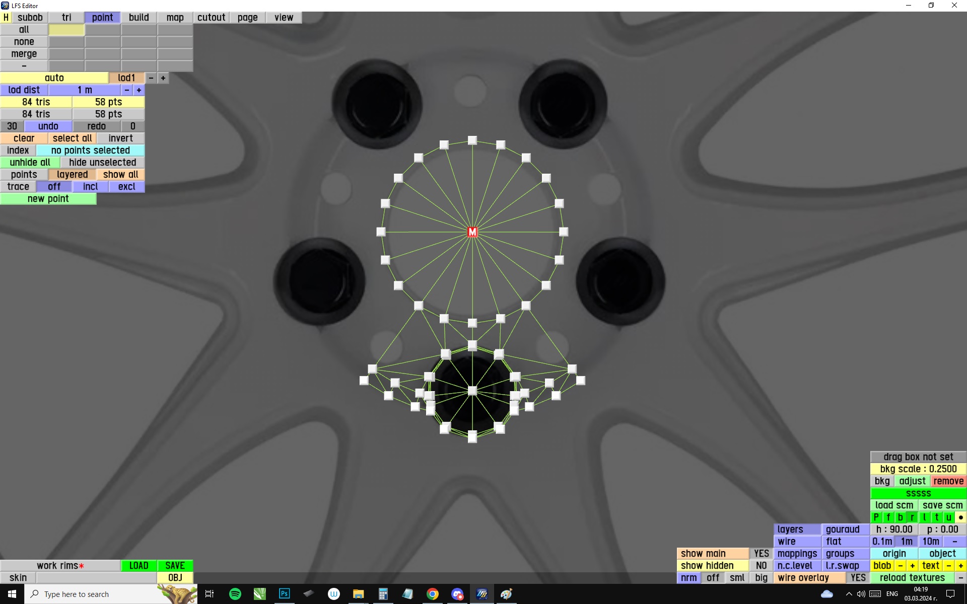Click the H hide-menu button

click(6, 18)
